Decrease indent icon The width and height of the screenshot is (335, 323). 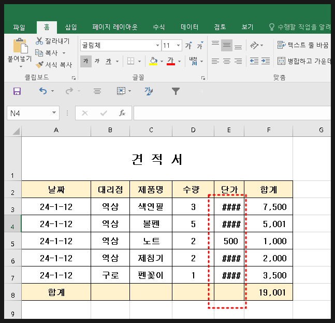[x=254, y=61]
